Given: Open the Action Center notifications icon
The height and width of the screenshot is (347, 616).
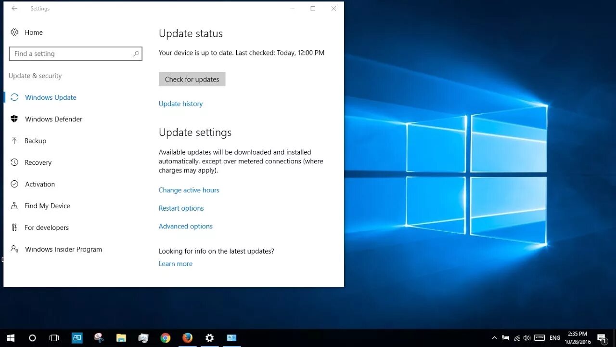Looking at the screenshot, I should click(x=602, y=338).
